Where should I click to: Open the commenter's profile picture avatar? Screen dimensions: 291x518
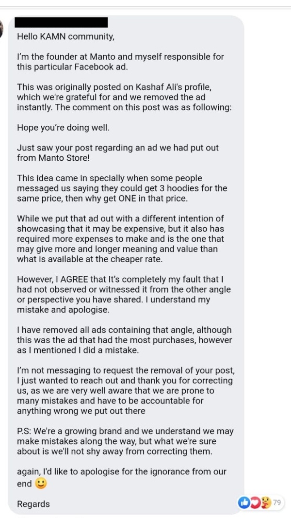(x=1, y=28)
